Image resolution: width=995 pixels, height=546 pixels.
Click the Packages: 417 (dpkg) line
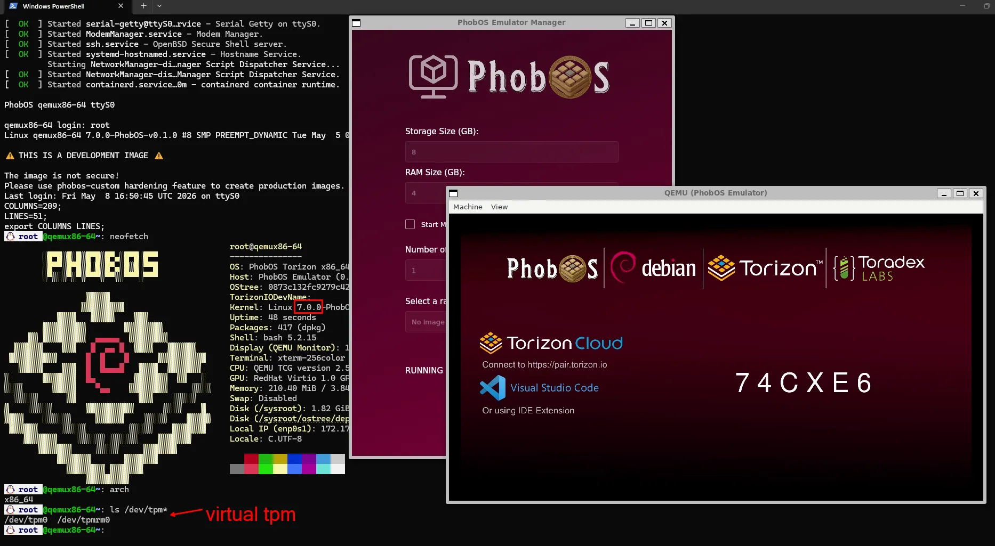277,328
